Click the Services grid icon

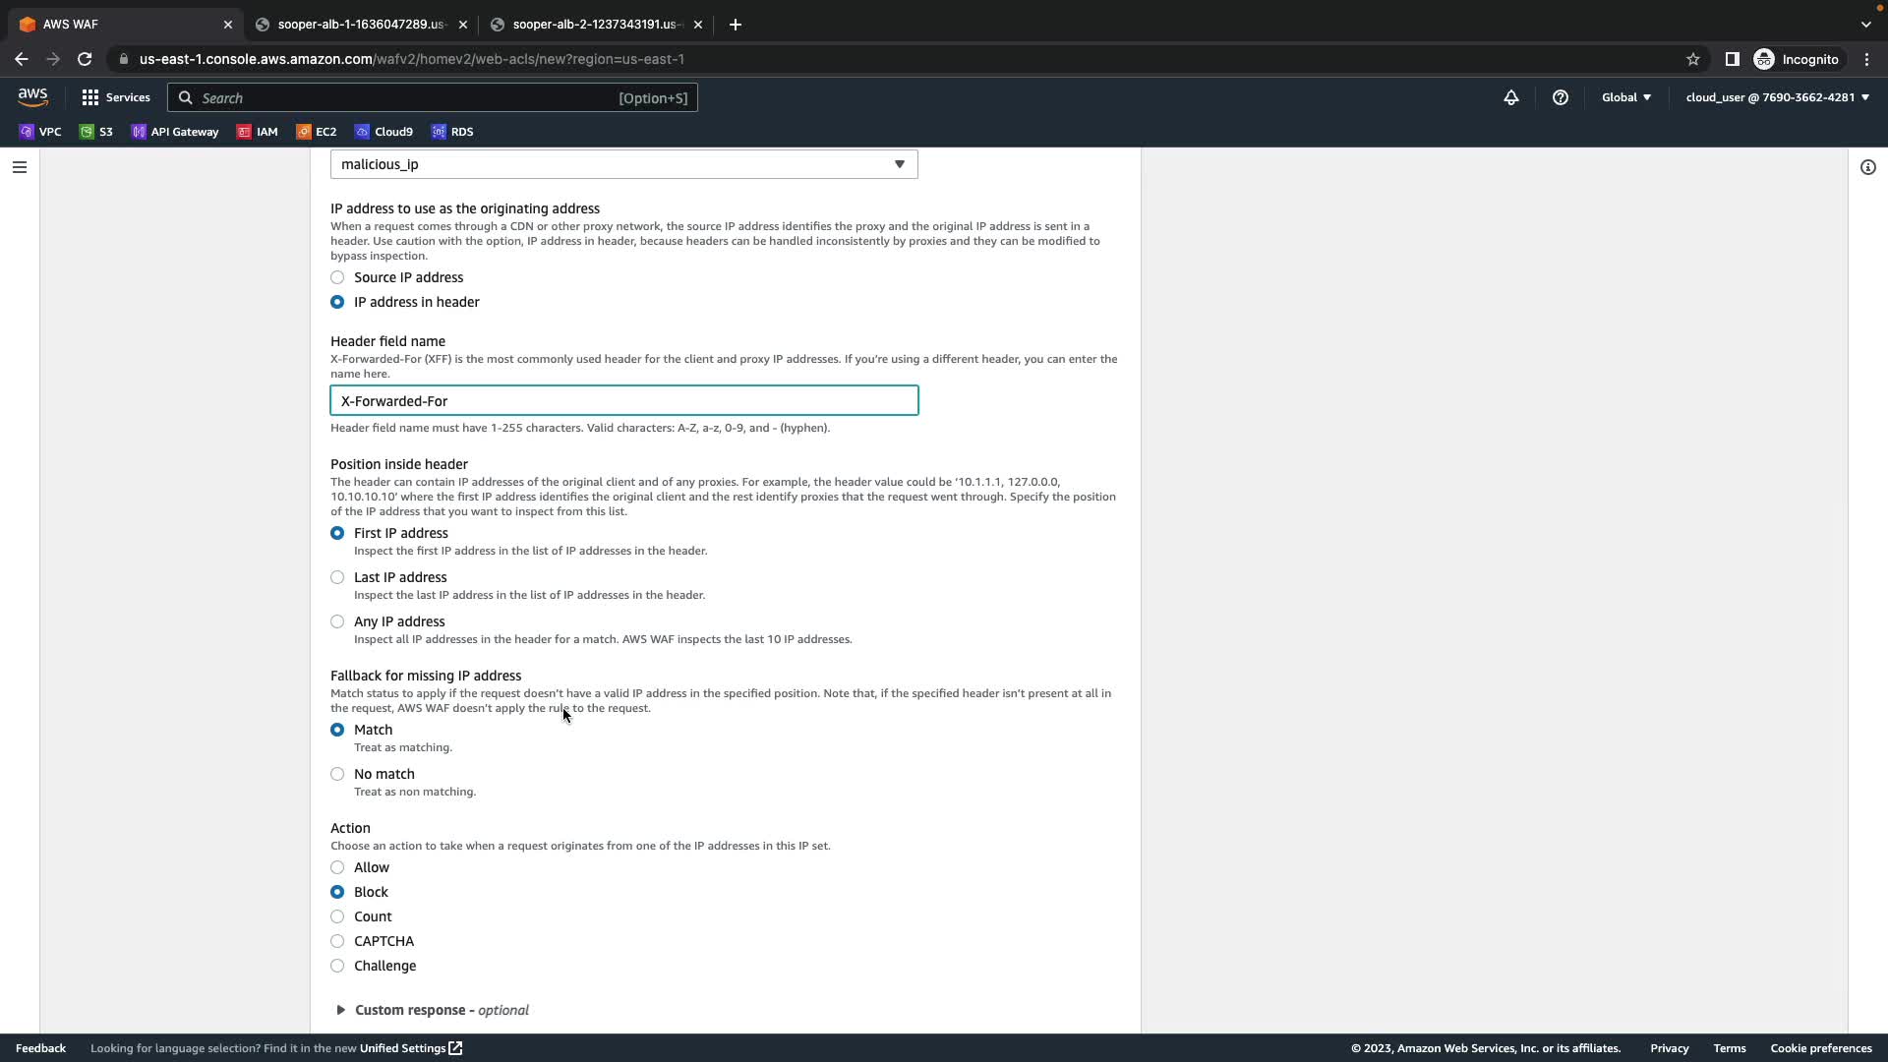coord(90,97)
